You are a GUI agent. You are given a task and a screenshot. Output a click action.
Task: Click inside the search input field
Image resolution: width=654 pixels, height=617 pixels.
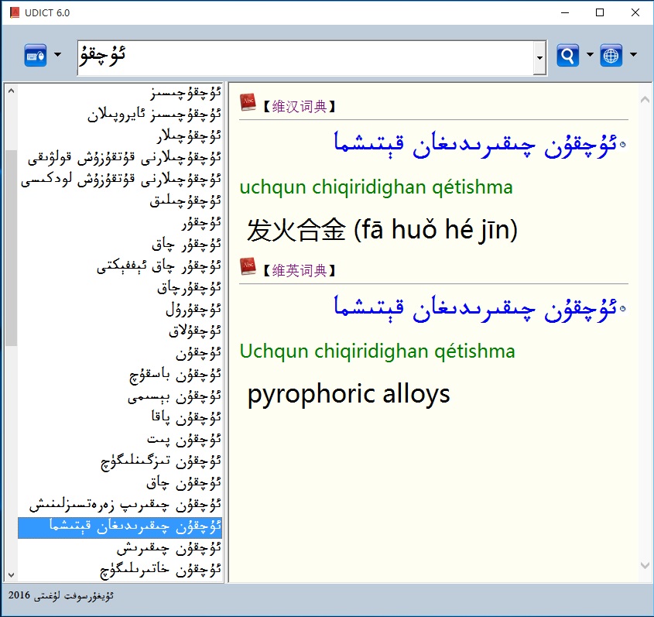pyautogui.click(x=302, y=57)
